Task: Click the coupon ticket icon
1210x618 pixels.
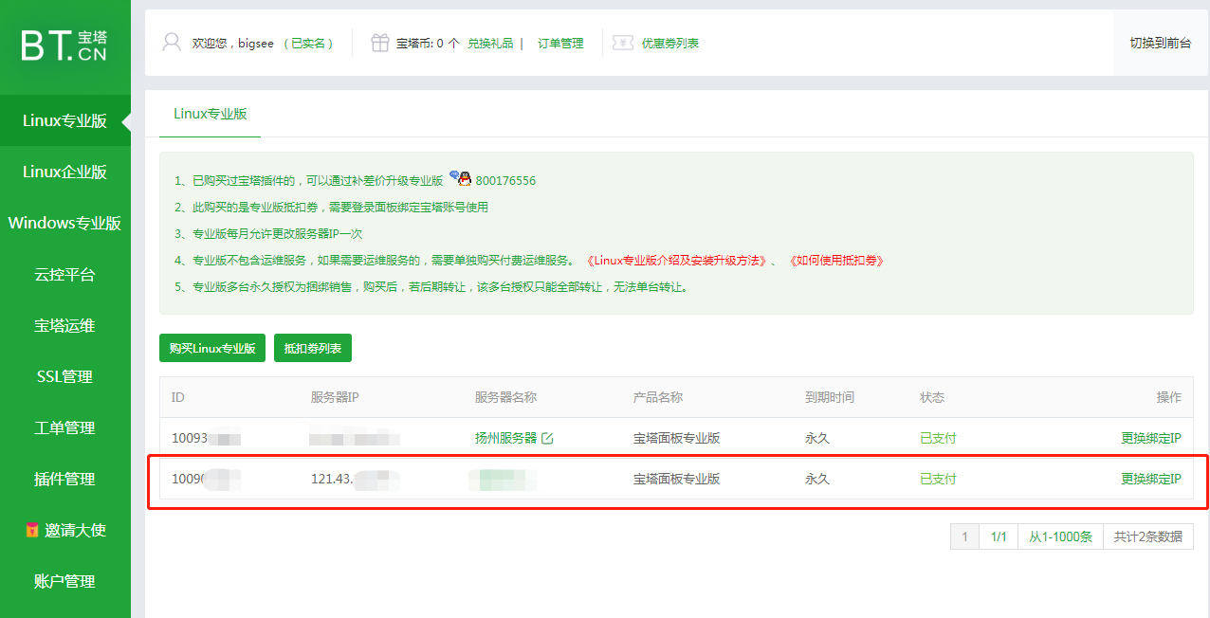Action: click(x=623, y=43)
